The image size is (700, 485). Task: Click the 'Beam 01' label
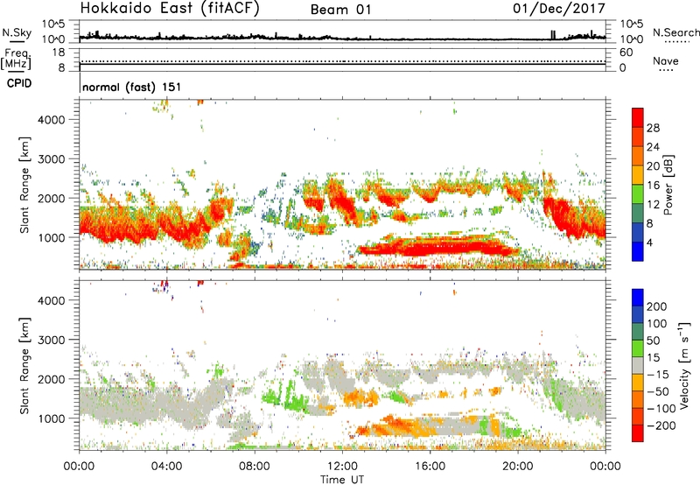point(340,10)
